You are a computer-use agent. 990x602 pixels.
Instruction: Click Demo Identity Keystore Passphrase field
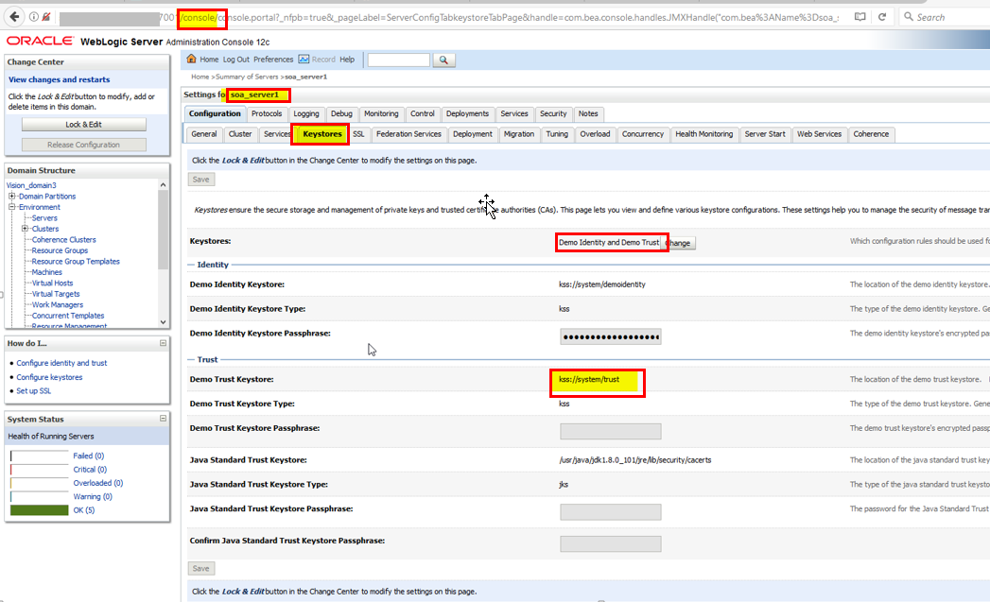point(611,337)
